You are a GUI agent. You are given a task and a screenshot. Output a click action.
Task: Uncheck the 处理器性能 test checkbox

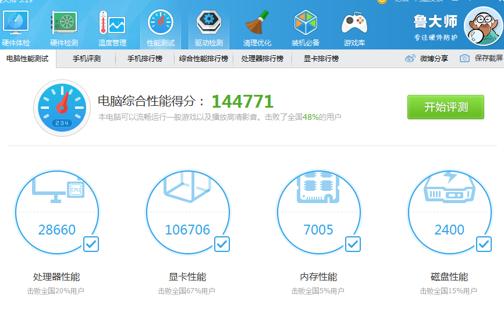91,244
